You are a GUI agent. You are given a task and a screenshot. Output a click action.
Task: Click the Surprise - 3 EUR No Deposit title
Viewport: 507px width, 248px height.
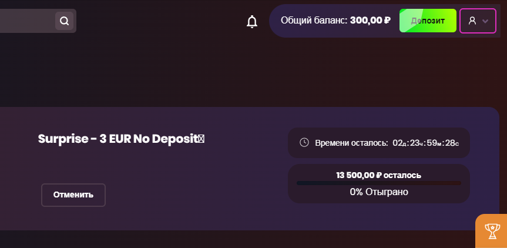point(116,139)
